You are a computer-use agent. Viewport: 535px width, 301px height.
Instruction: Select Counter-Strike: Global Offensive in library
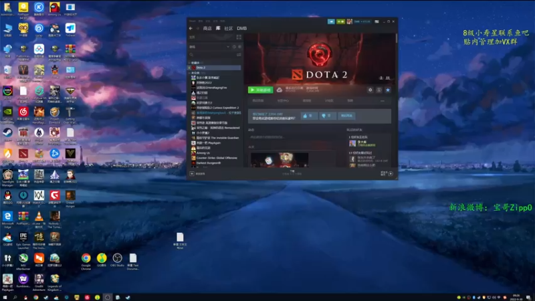click(x=215, y=158)
